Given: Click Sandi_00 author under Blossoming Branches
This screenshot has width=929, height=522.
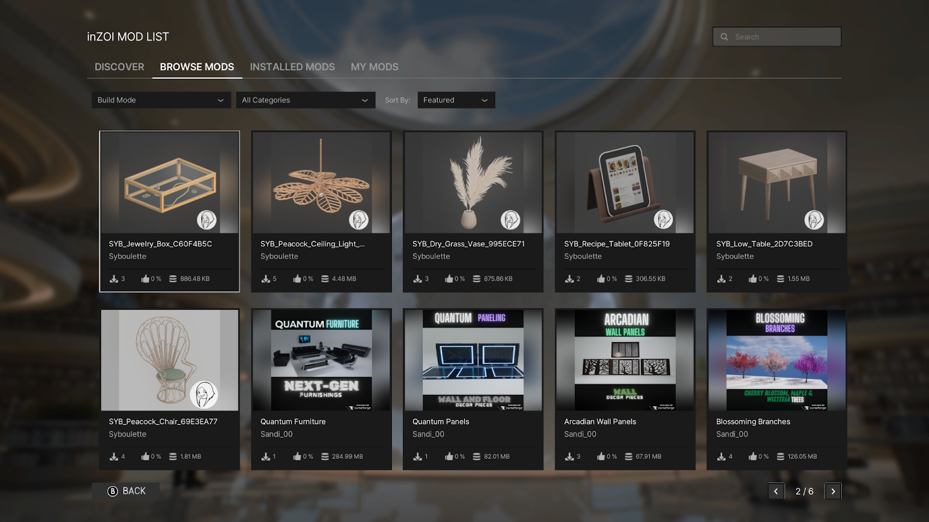Looking at the screenshot, I should pos(732,434).
